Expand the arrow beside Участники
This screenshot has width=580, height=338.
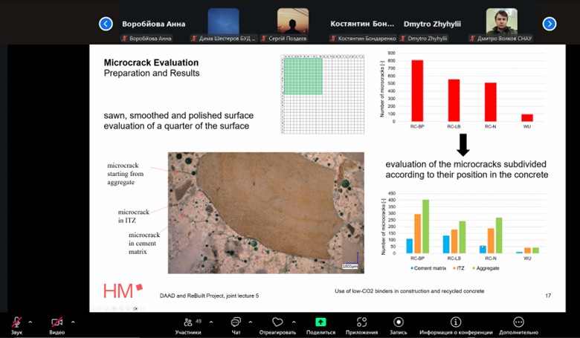click(x=210, y=322)
